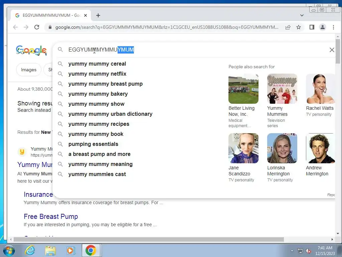Image resolution: width=342 pixels, height=257 pixels.
Task: View site information padlock icon
Action: (x=50, y=27)
